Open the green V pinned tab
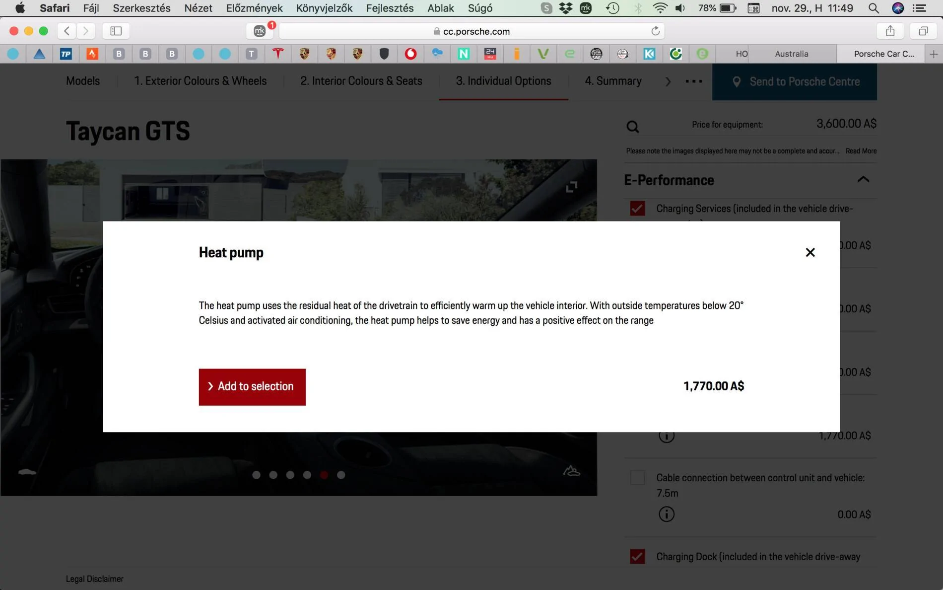 [543, 54]
